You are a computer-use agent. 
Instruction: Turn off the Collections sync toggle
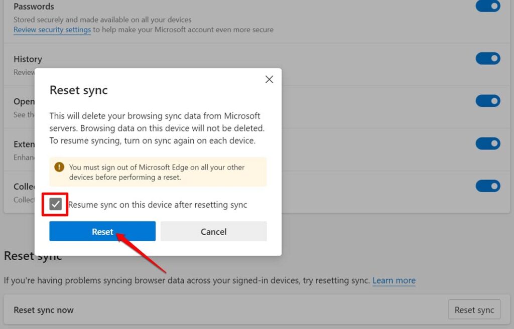pyautogui.click(x=487, y=186)
